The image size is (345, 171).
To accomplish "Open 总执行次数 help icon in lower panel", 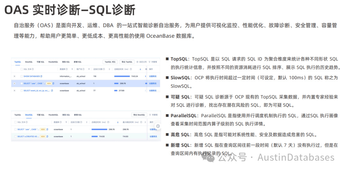I will click(81, 122).
